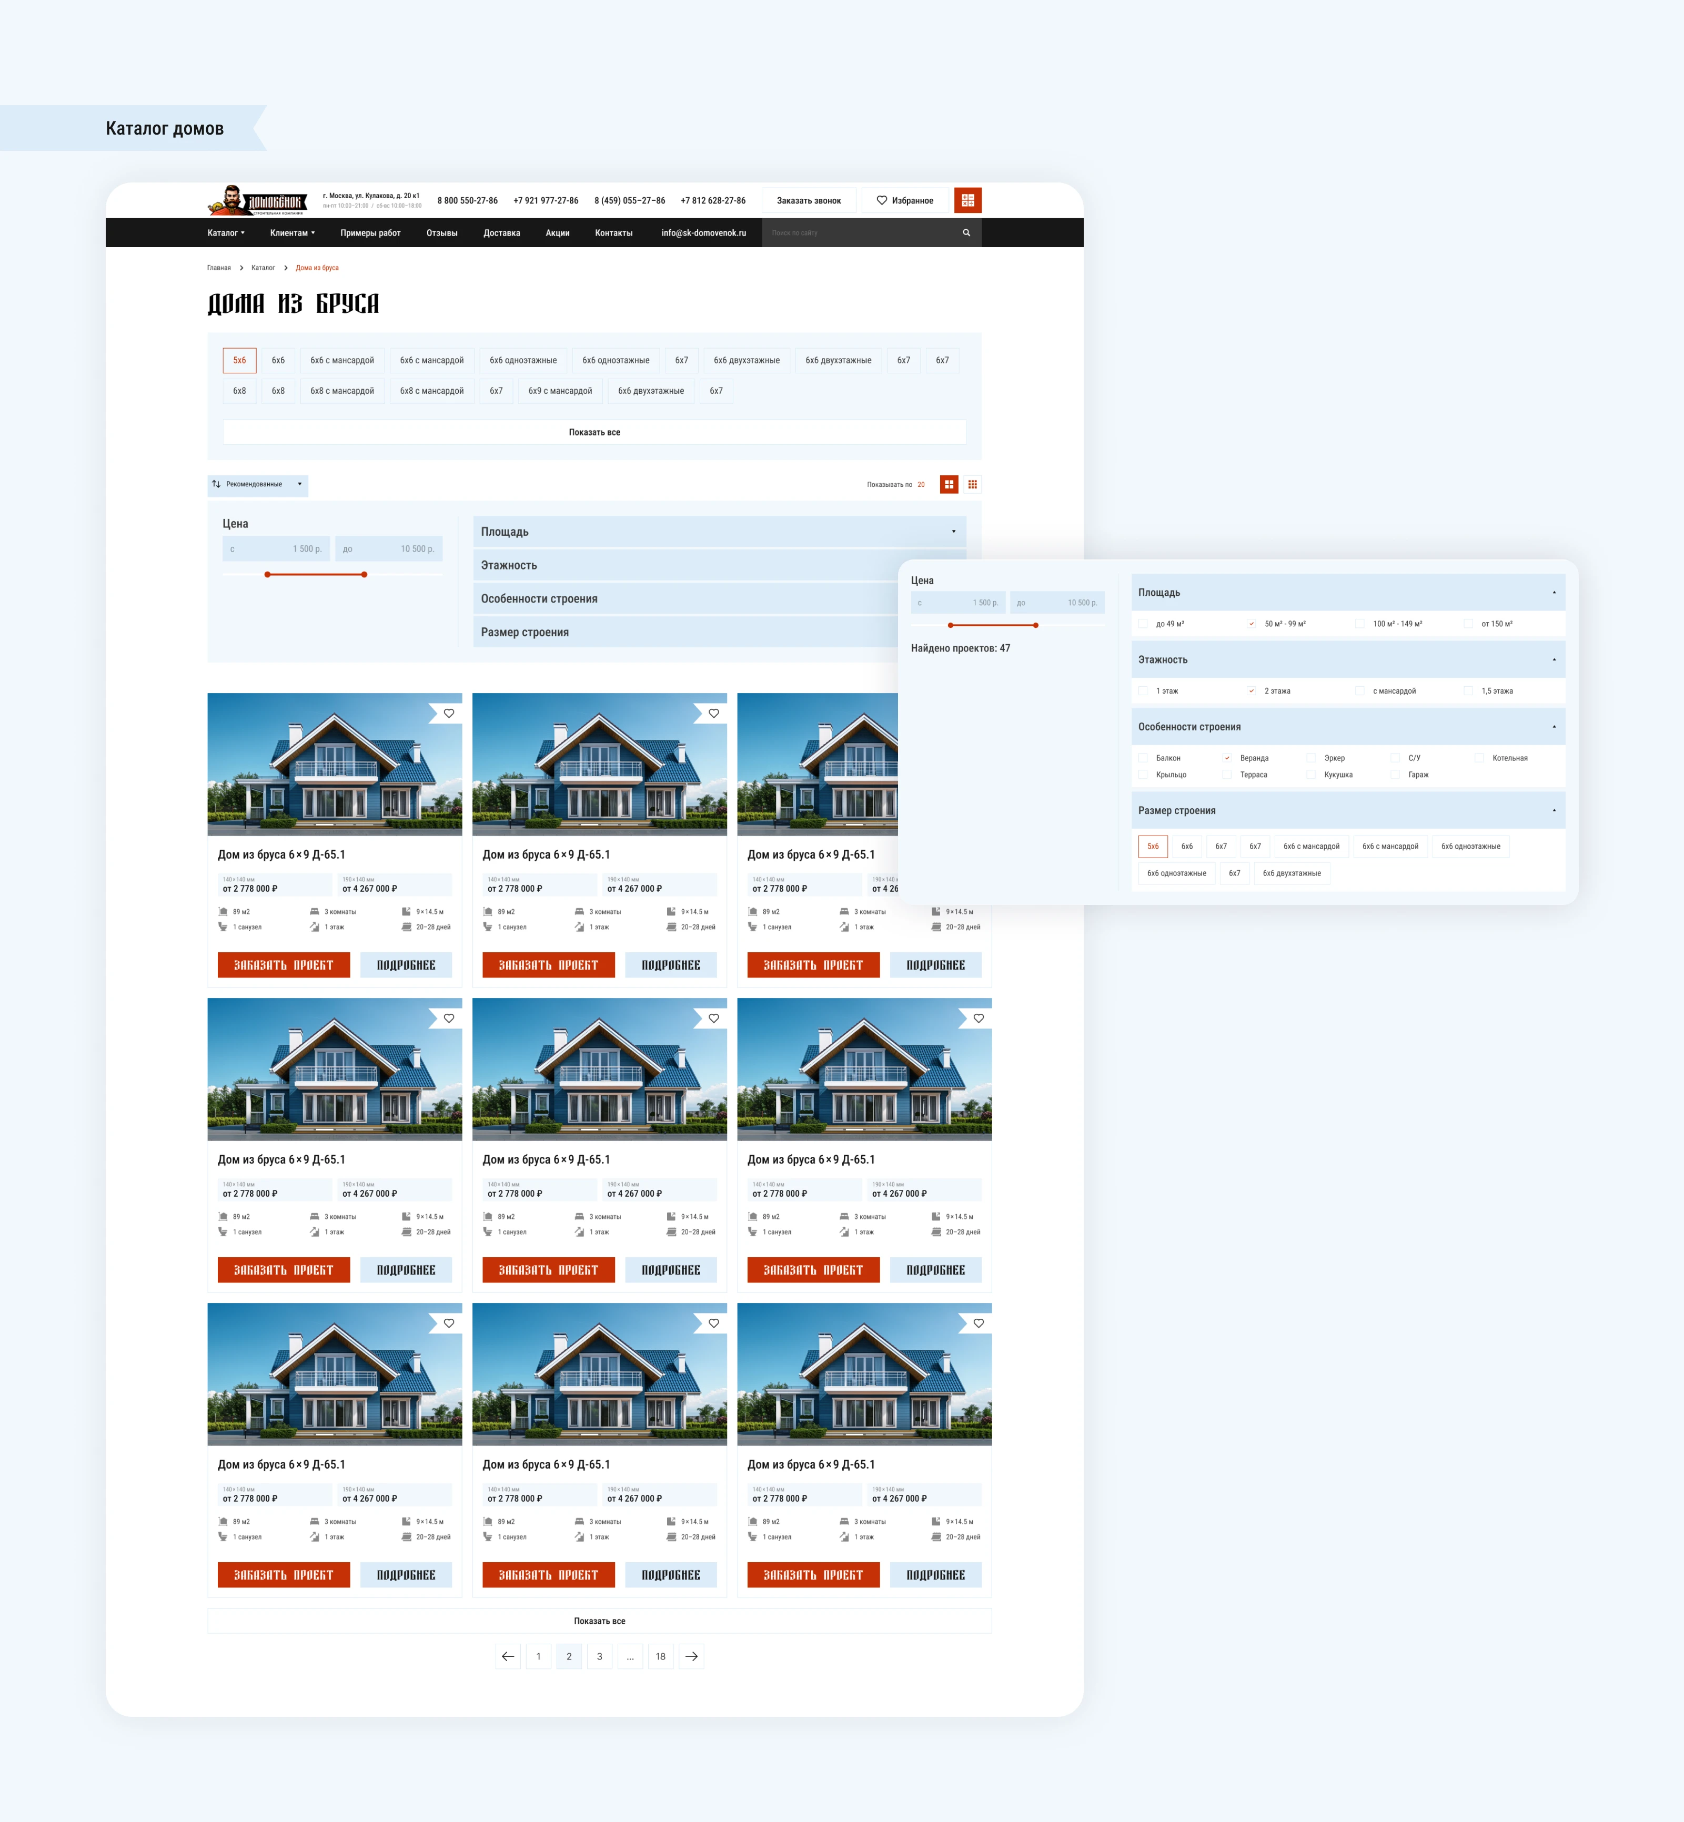Check the 'до 49 м²' area checkbox
Image resolution: width=1684 pixels, height=1822 pixels.
tap(1143, 624)
